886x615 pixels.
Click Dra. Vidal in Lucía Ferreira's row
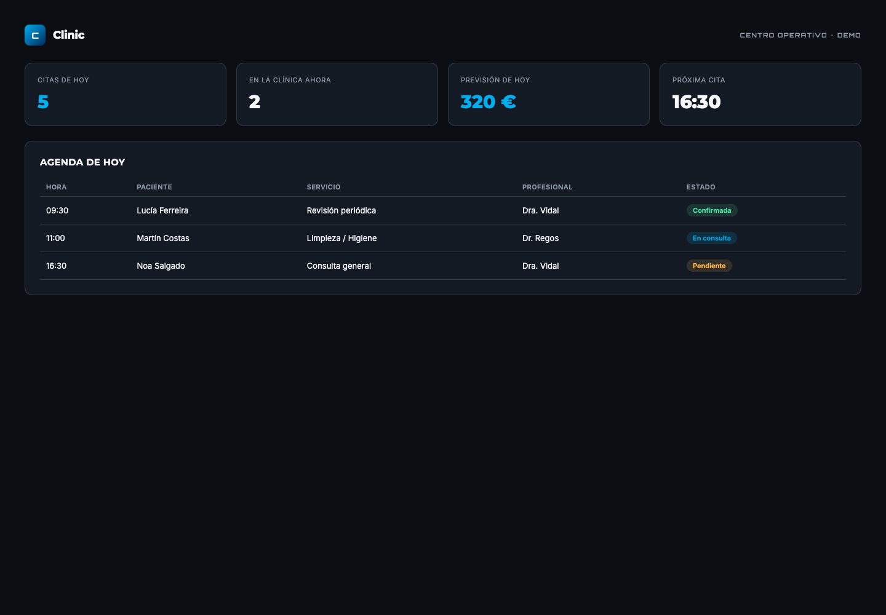541,210
